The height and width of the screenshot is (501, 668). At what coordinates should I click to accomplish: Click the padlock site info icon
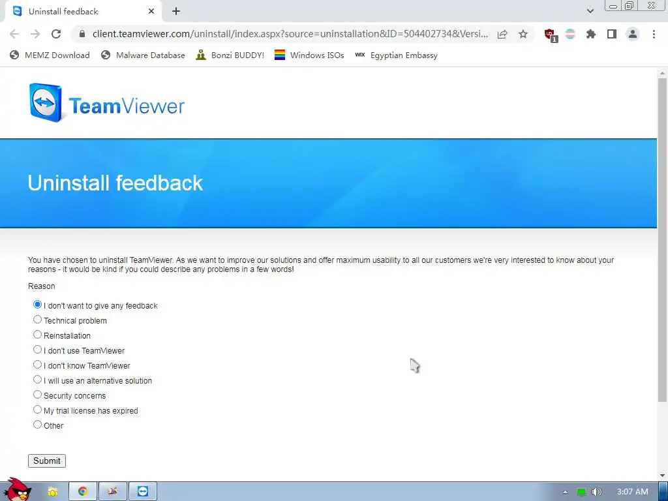[x=82, y=34]
